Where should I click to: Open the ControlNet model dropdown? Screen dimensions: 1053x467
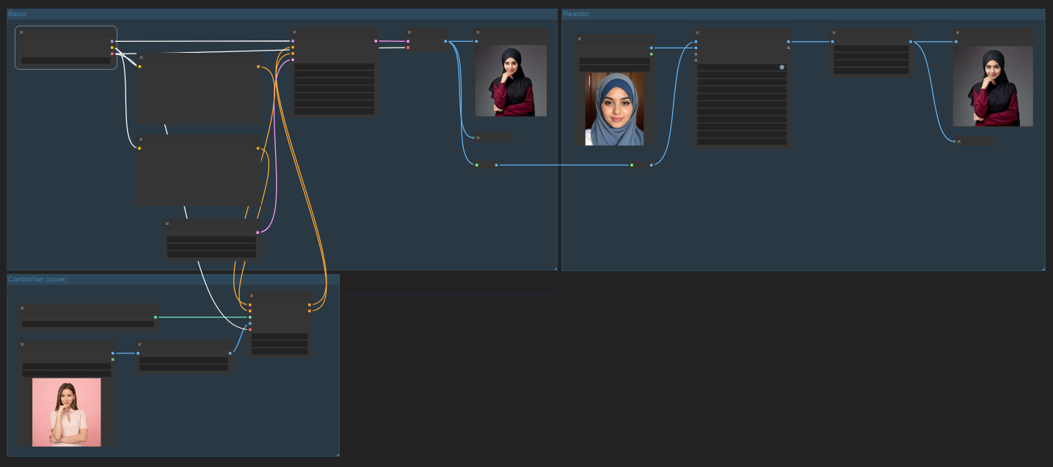coord(88,324)
